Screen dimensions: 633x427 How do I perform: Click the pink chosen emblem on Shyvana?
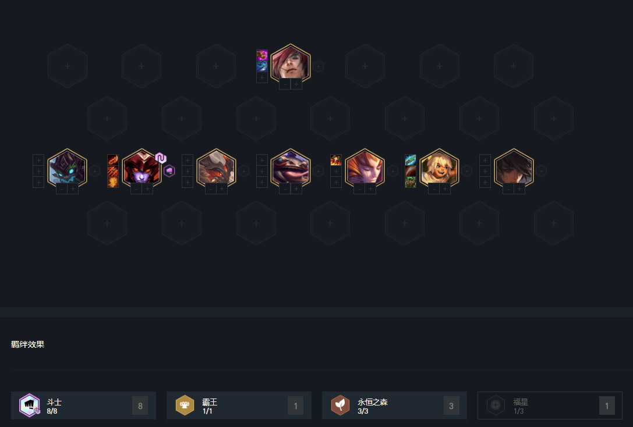click(161, 158)
